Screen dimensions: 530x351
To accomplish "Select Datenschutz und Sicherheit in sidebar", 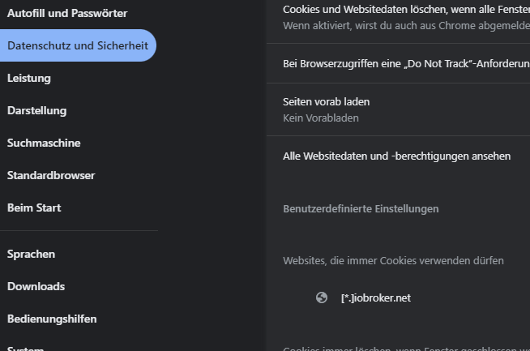I will click(77, 46).
